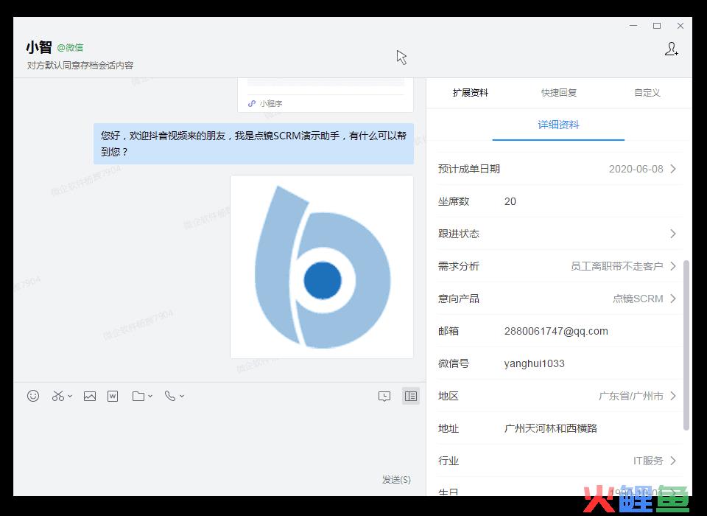Click the greeting chat message bubble
The image size is (707, 516).
click(x=253, y=144)
